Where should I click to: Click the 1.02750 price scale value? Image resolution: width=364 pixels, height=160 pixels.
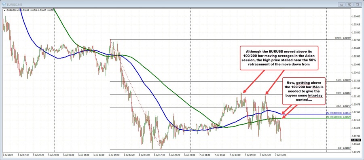click(356, 40)
